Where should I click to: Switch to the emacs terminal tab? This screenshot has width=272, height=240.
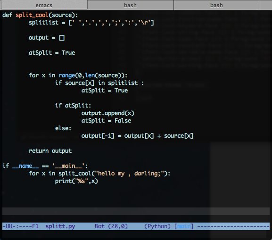pyautogui.click(x=44, y=5)
